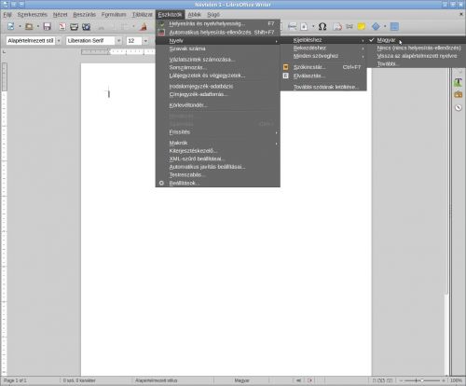Click the Clone Formatting paintbrush icon
The width and height of the screenshot is (466, 386).
(x=144, y=27)
